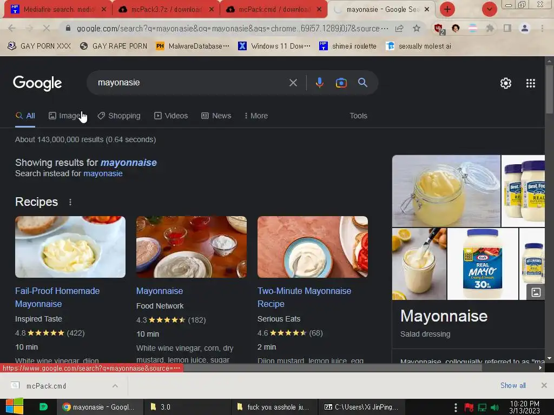Click the red flag tray icon
The image size is (554, 415).
coord(469,407)
